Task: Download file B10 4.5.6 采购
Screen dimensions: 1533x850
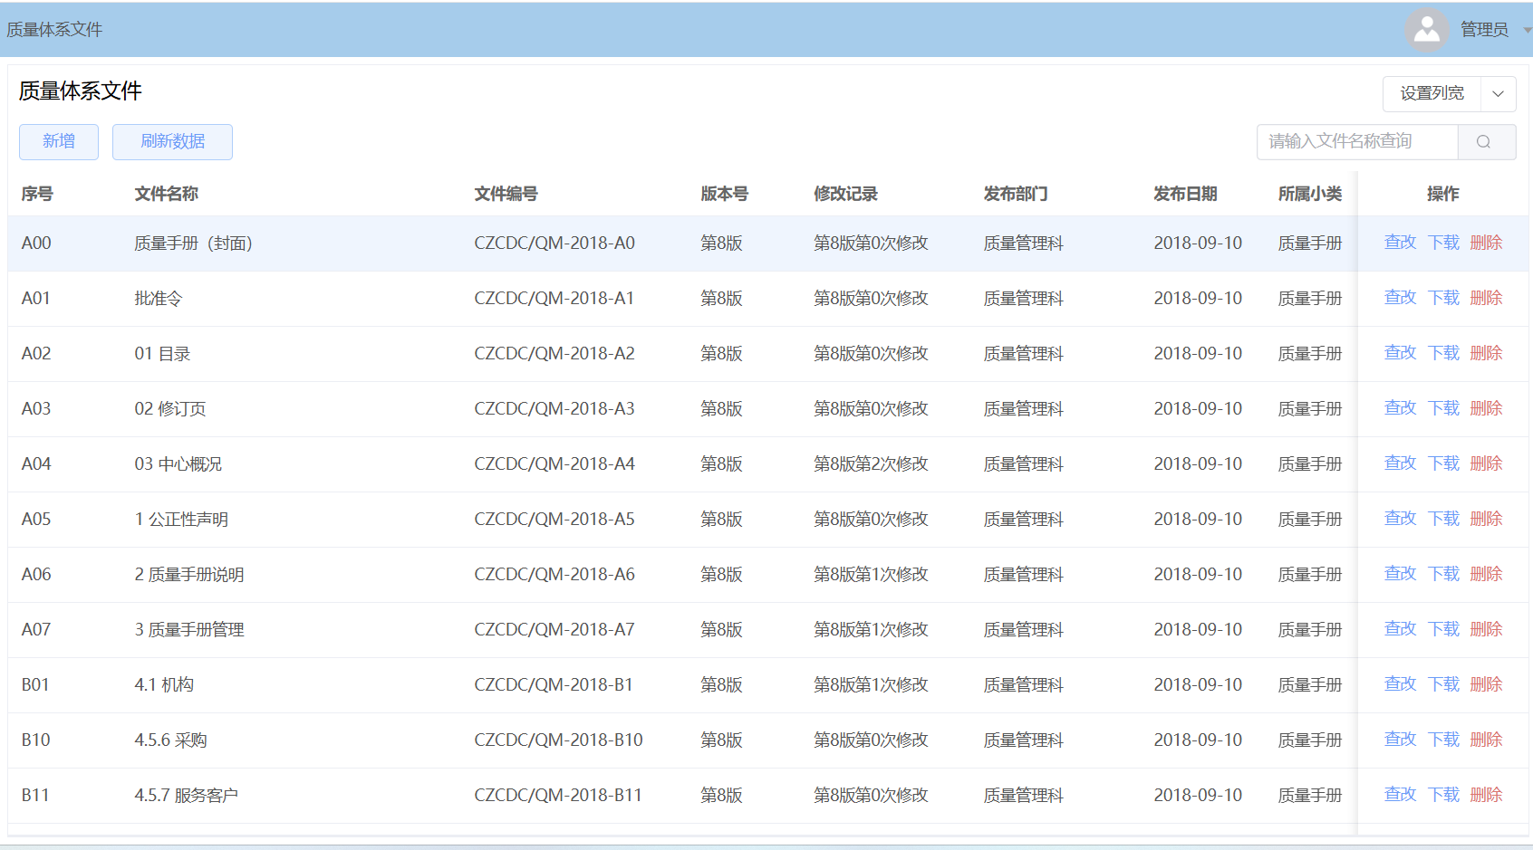Action: 1443,740
